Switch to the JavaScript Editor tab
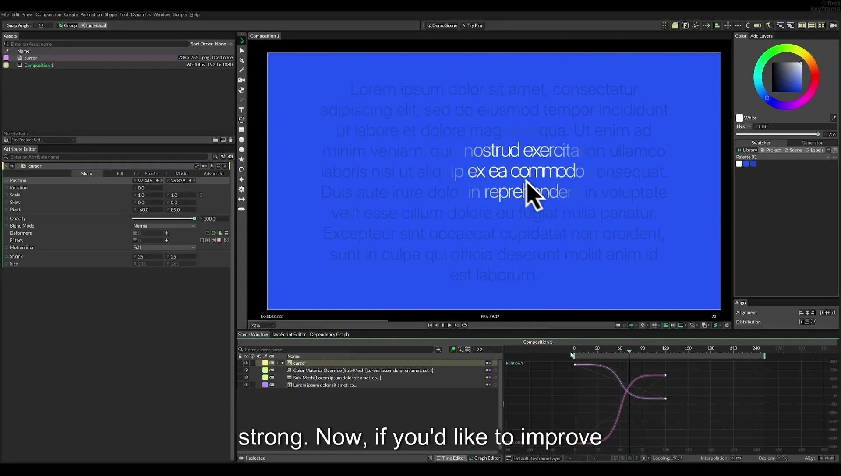841x476 pixels. point(289,335)
